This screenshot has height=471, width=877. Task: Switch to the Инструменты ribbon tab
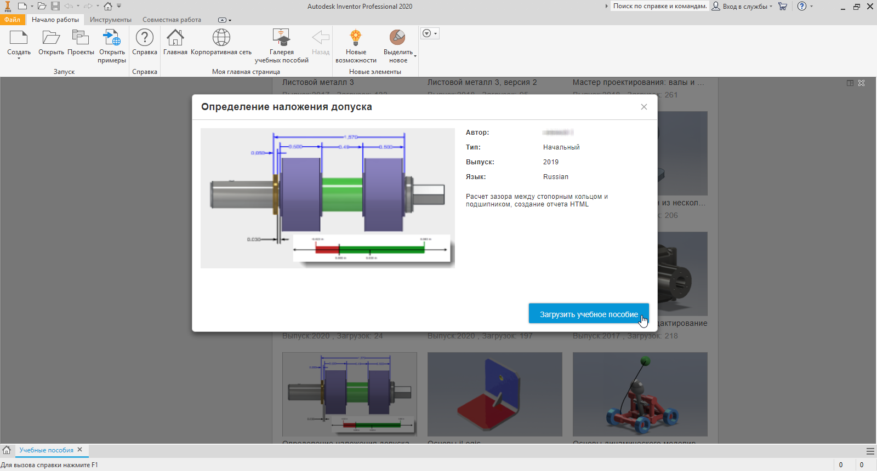[111, 20]
